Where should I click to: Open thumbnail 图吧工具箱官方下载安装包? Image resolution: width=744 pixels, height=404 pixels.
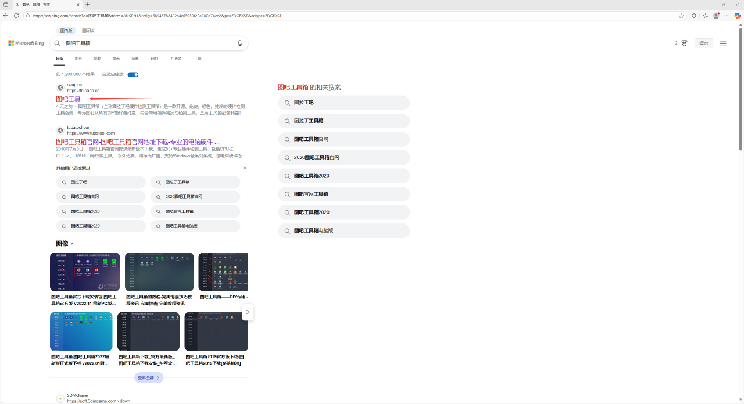85,272
